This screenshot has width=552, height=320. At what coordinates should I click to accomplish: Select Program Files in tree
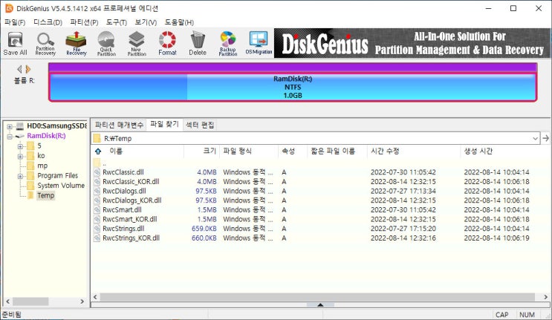point(58,175)
